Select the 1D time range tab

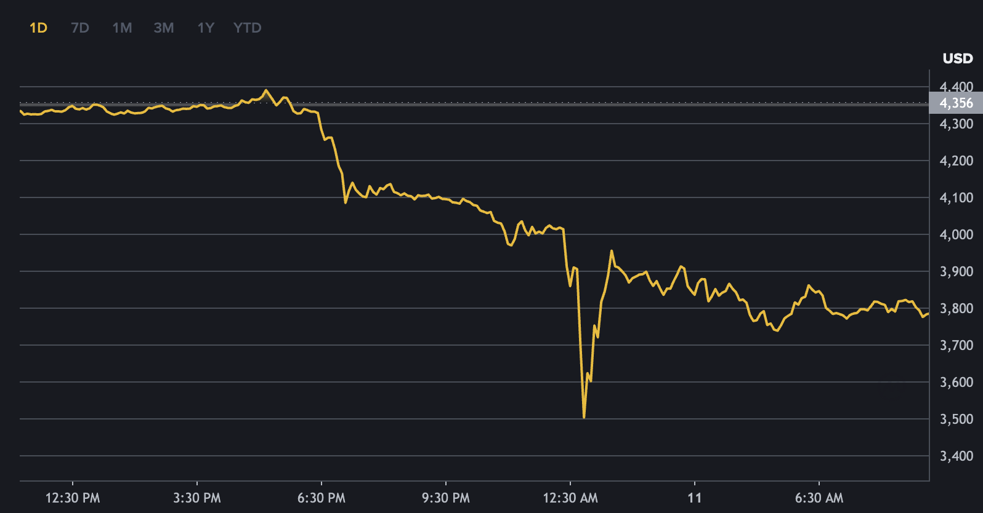38,28
